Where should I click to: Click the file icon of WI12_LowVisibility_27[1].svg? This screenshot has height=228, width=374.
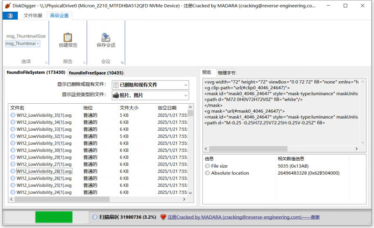[x=13, y=164]
